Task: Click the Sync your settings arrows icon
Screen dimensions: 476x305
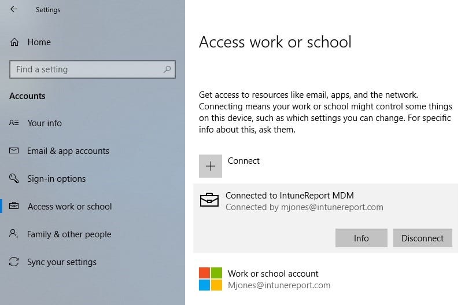Action: pyautogui.click(x=14, y=262)
